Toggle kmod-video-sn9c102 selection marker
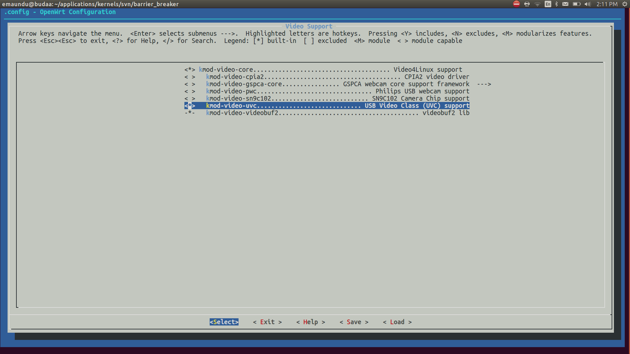 190,98
